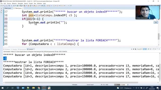
Task: Close the *Main2.java editor tab
Action: (22, 8)
